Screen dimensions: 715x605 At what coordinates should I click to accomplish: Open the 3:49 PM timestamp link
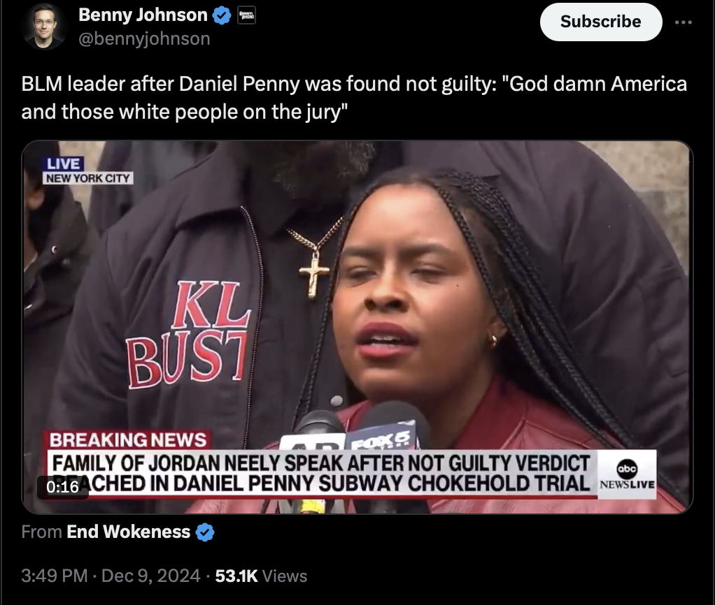pyautogui.click(x=55, y=576)
